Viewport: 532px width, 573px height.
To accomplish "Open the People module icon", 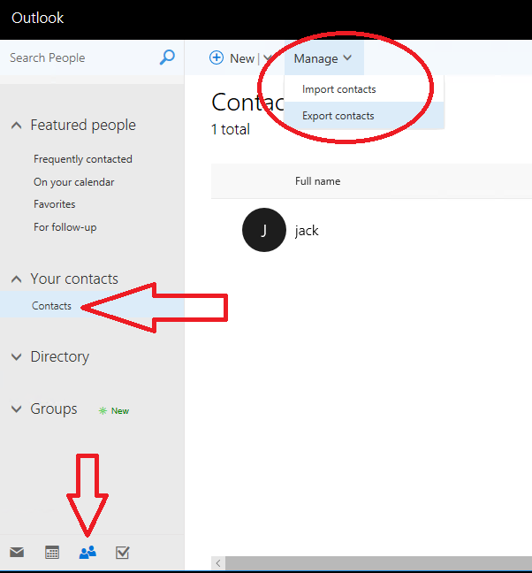I will coord(87,552).
